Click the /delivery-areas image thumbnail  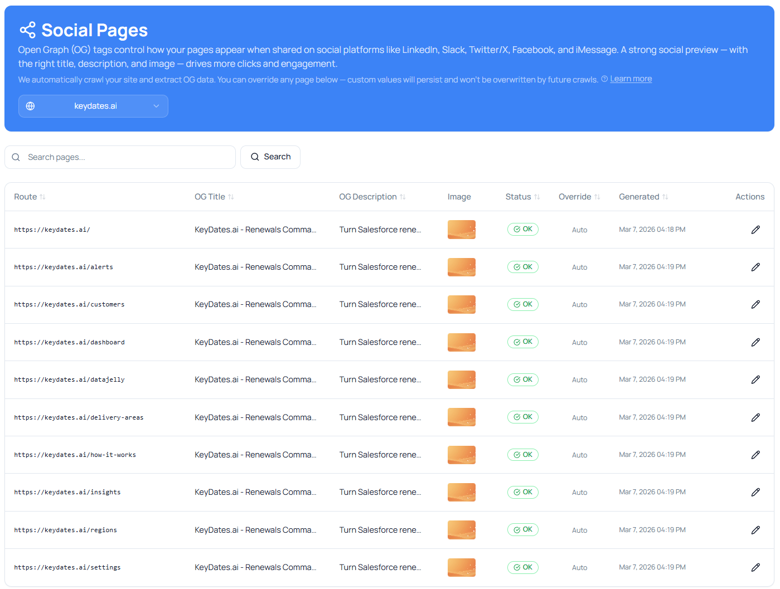click(462, 417)
